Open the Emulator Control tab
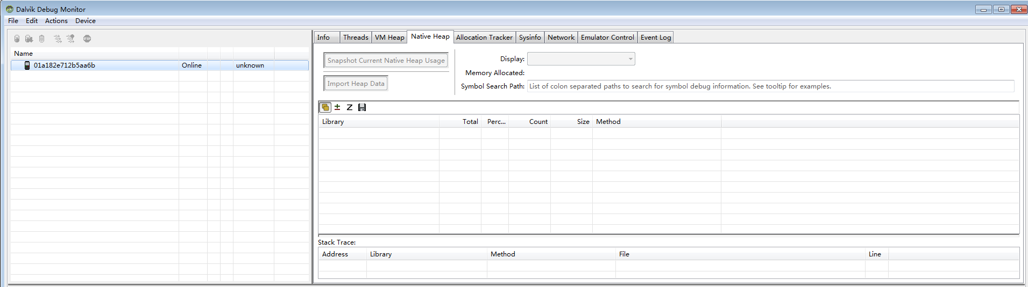The height and width of the screenshot is (287, 1028). tap(607, 38)
